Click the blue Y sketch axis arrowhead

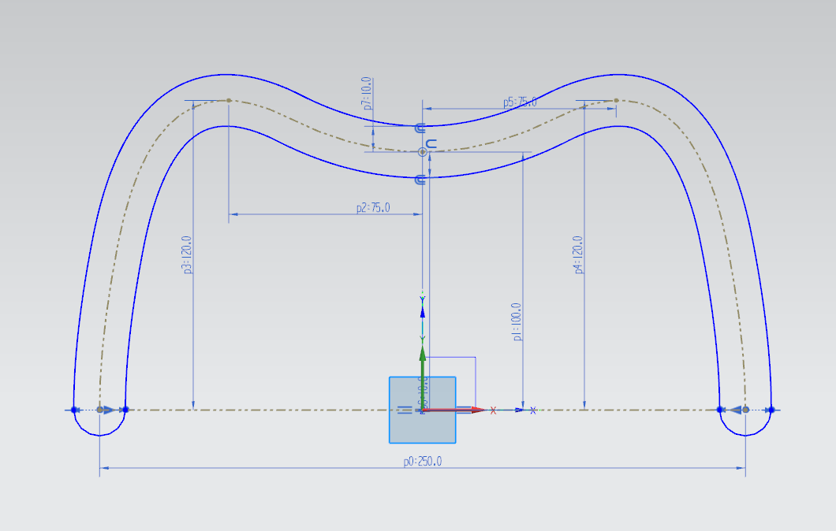click(x=422, y=312)
